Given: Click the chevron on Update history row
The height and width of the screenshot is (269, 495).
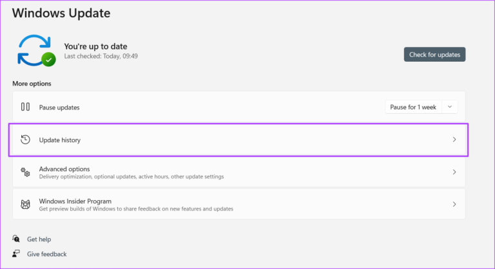Looking at the screenshot, I should coord(454,140).
